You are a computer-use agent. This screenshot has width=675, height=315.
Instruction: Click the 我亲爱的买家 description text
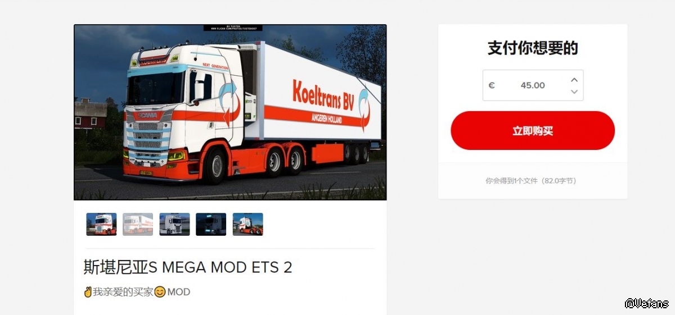(x=123, y=292)
